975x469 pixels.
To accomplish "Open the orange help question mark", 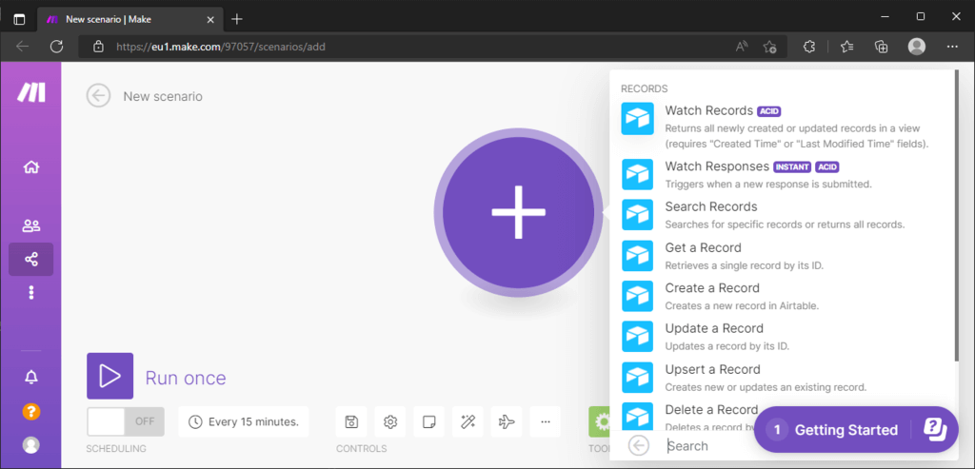I will pyautogui.click(x=31, y=411).
